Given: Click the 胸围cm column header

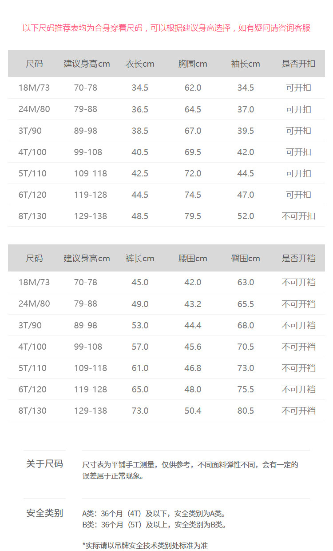Looking at the screenshot, I should 193,64.
